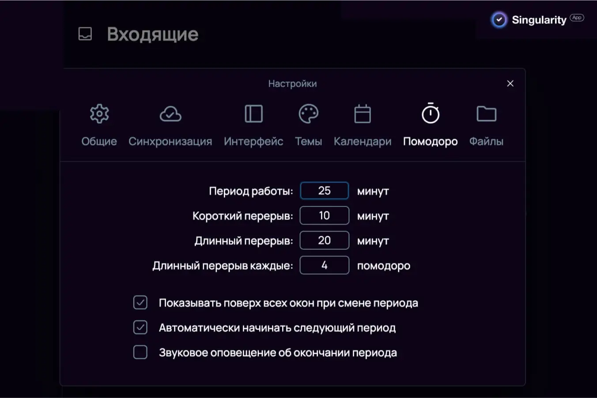Enable Звуковое оповещение об окончании периода
597x398 pixels.
[140, 352]
